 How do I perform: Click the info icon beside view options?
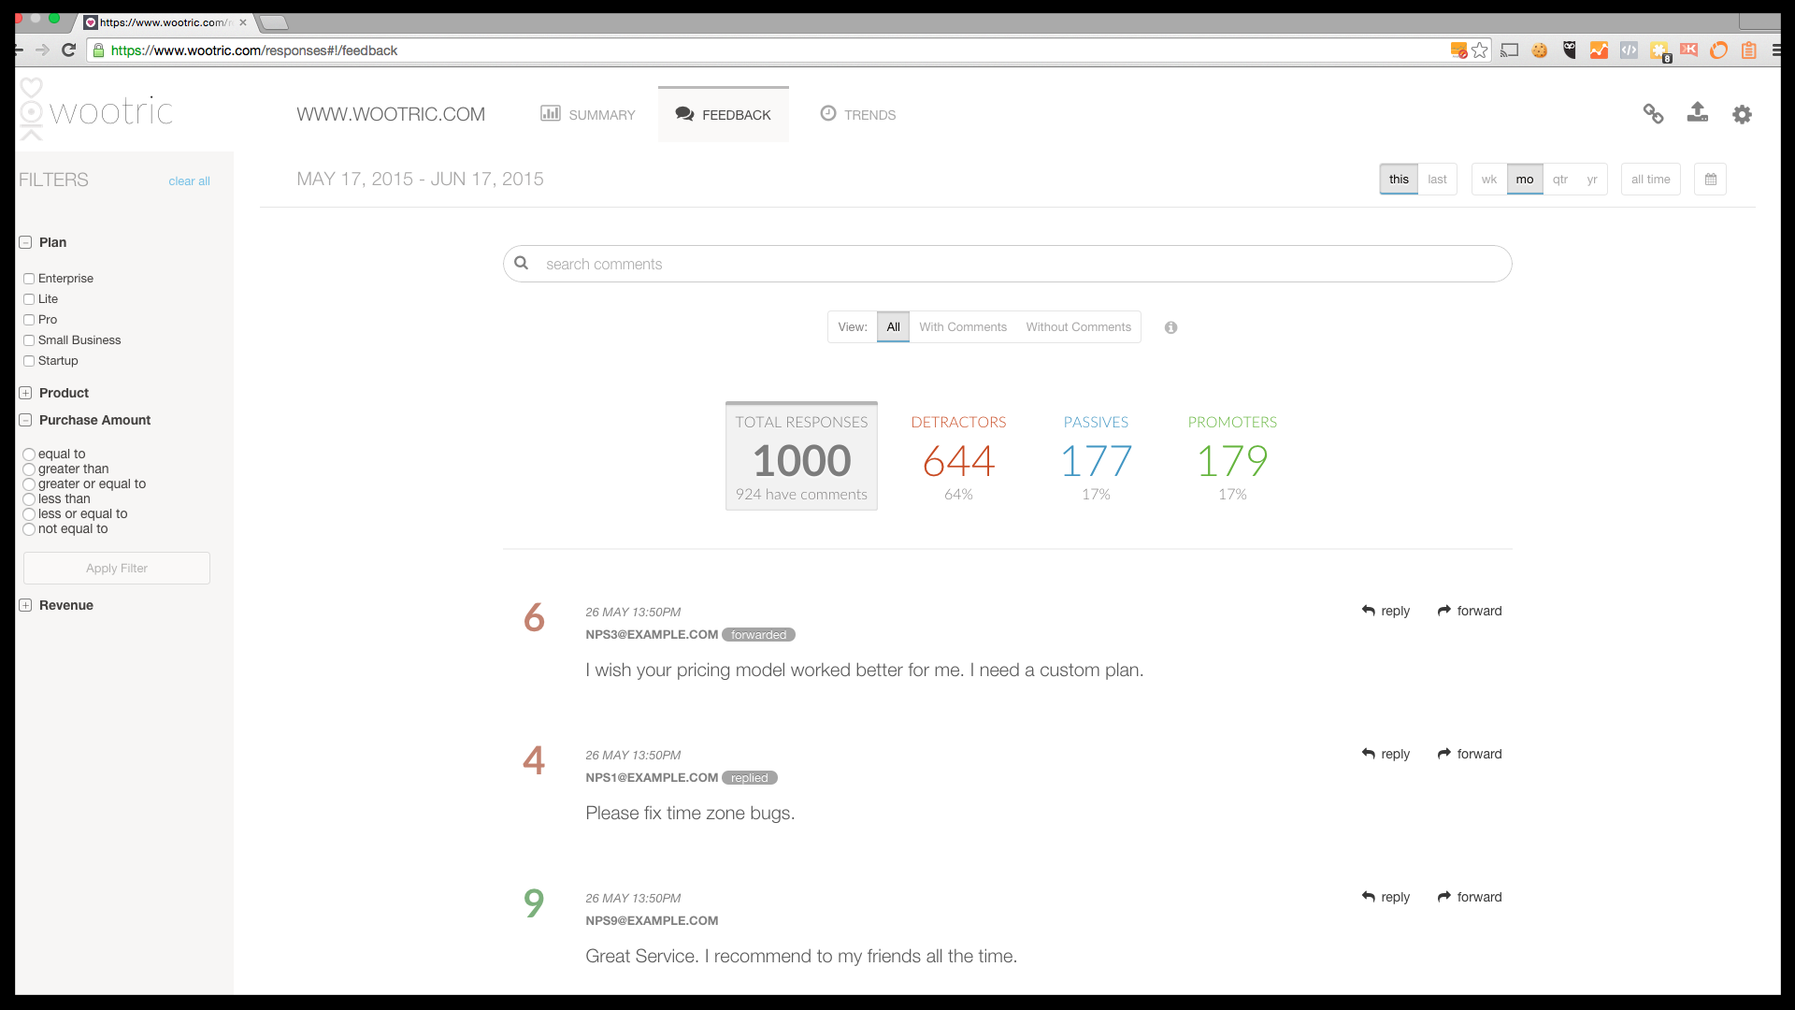point(1170,327)
